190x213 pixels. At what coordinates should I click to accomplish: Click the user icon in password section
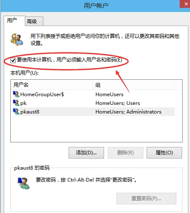click(x=24, y=183)
